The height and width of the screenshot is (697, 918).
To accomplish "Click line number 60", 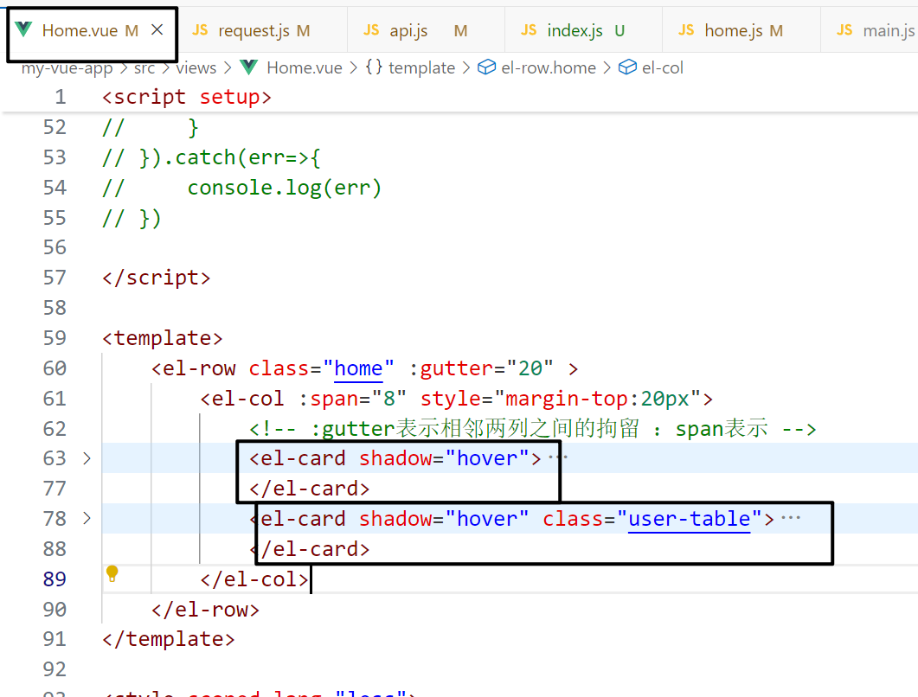I will (55, 368).
